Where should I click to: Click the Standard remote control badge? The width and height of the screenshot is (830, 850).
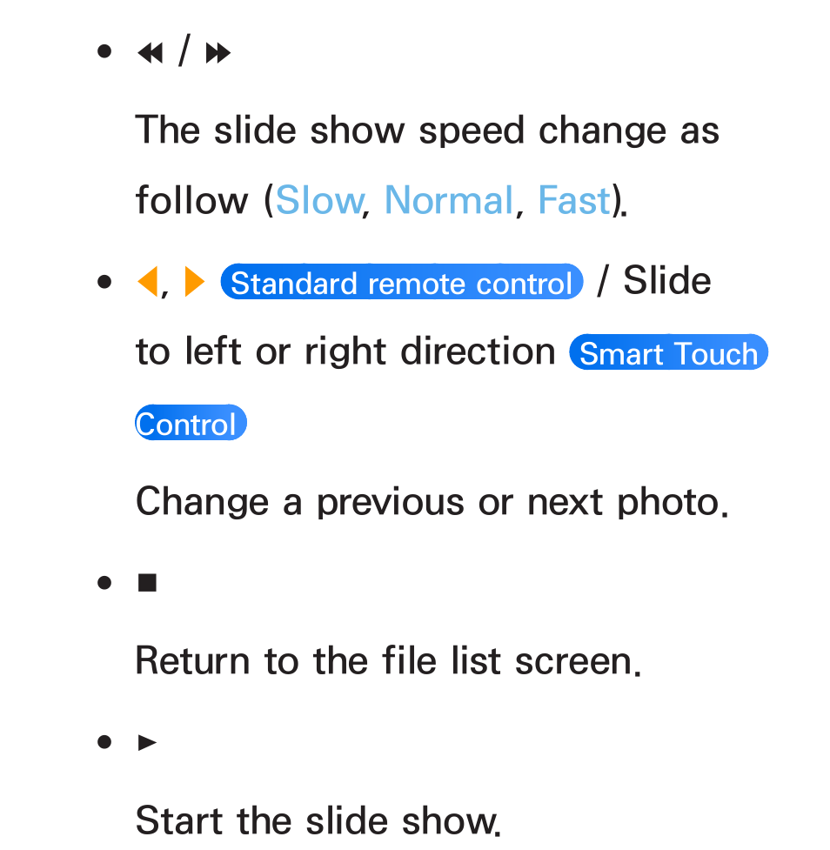tap(402, 282)
